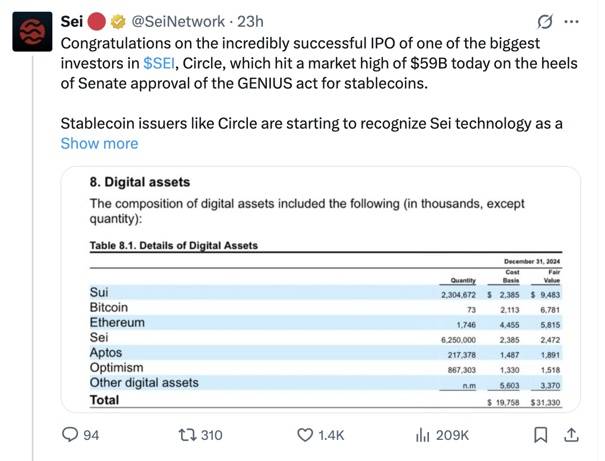This screenshot has width=605, height=461.
Task: Like the post with the heart
Action: (x=305, y=435)
